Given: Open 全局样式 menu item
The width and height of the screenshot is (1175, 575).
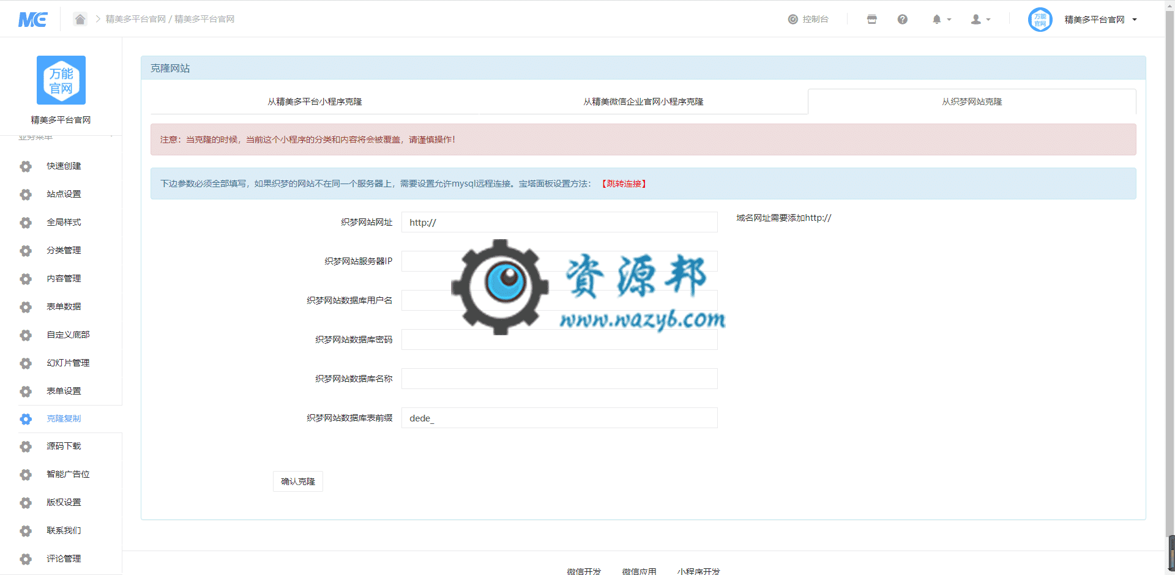Looking at the screenshot, I should click(x=64, y=222).
